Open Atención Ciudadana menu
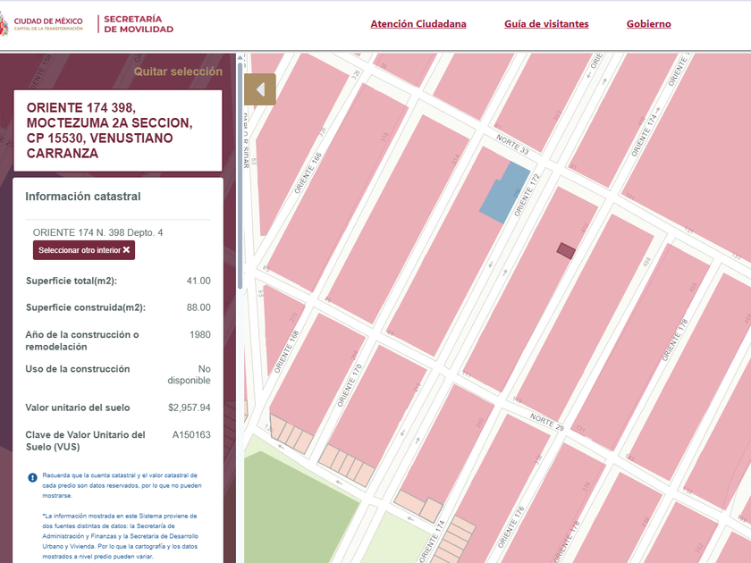 click(x=418, y=24)
